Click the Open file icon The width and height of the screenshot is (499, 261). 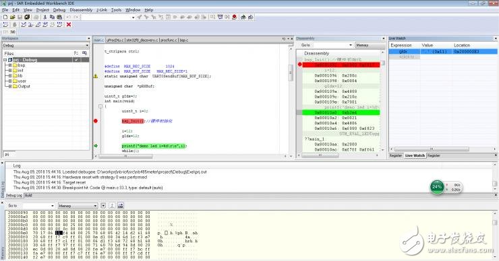tap(12, 17)
